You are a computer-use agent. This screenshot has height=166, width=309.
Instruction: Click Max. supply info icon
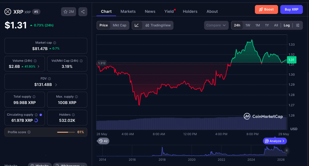tap(76, 97)
